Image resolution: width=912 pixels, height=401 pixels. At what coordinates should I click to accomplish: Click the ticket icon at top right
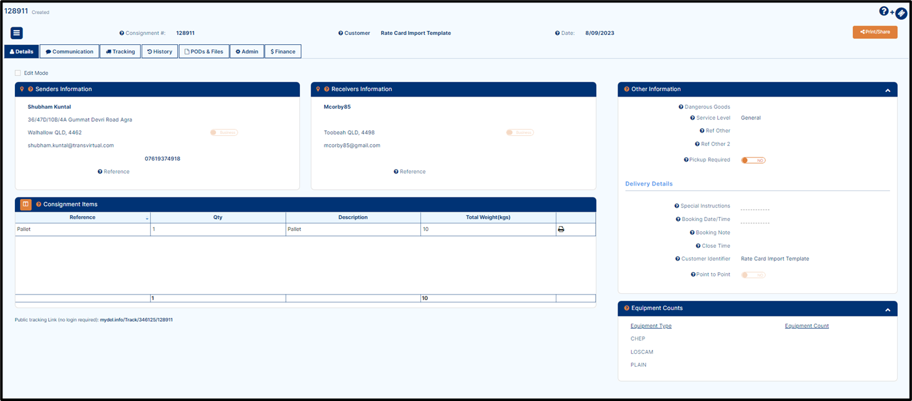pyautogui.click(x=901, y=12)
